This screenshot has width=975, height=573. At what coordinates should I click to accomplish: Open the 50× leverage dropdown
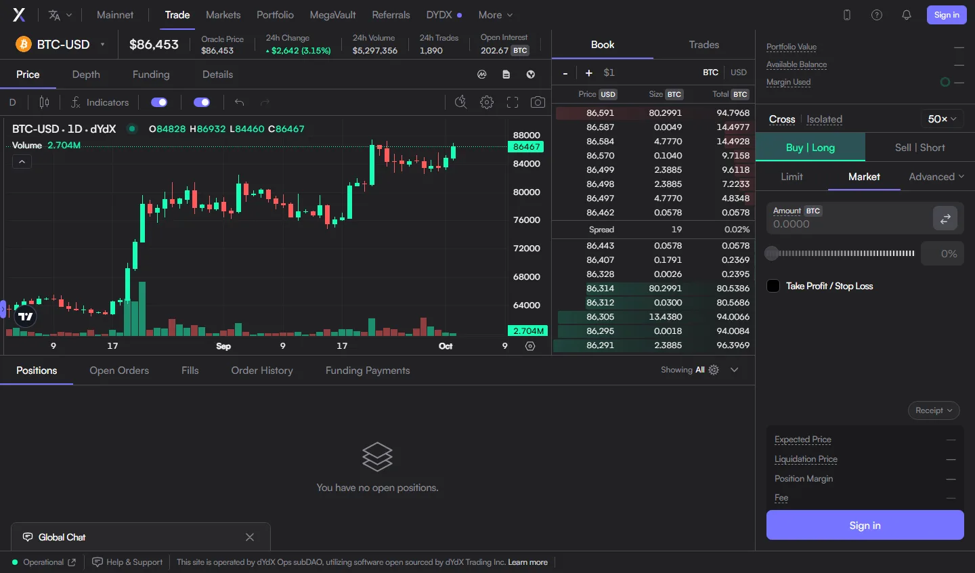coord(942,119)
